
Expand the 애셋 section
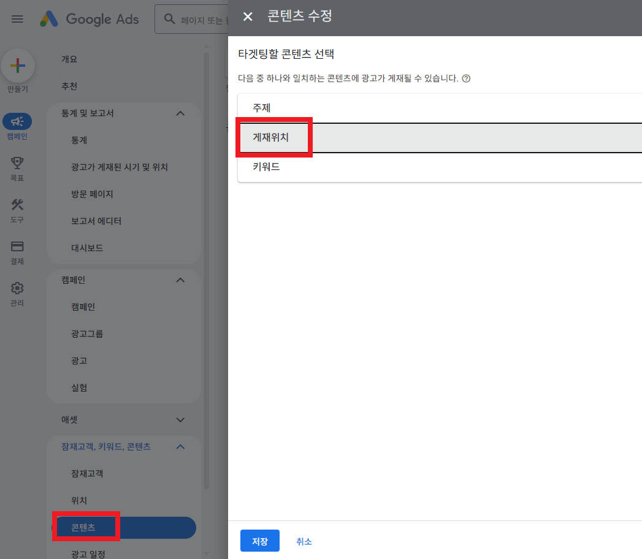[180, 419]
